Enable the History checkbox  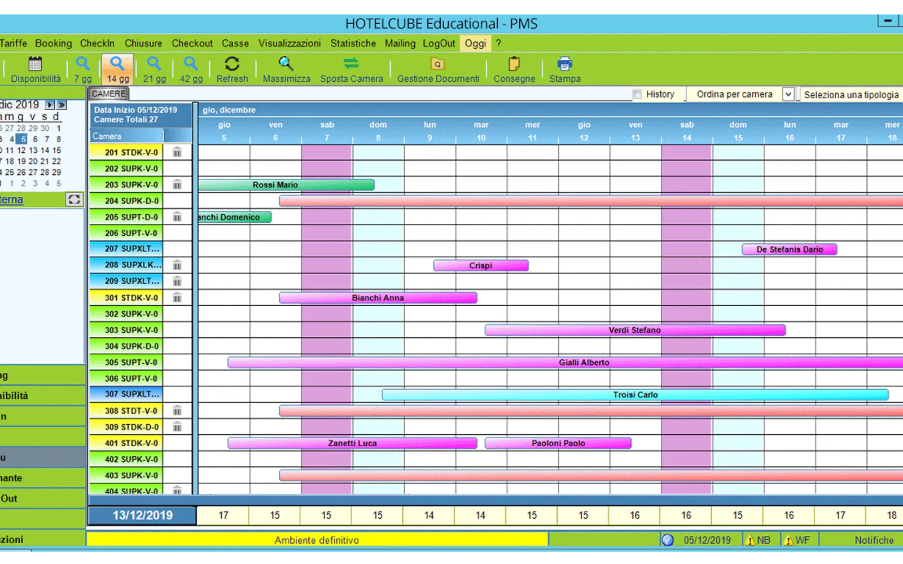[x=637, y=94]
